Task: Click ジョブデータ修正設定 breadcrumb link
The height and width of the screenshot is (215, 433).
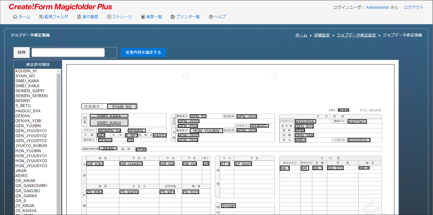Action: [356, 35]
